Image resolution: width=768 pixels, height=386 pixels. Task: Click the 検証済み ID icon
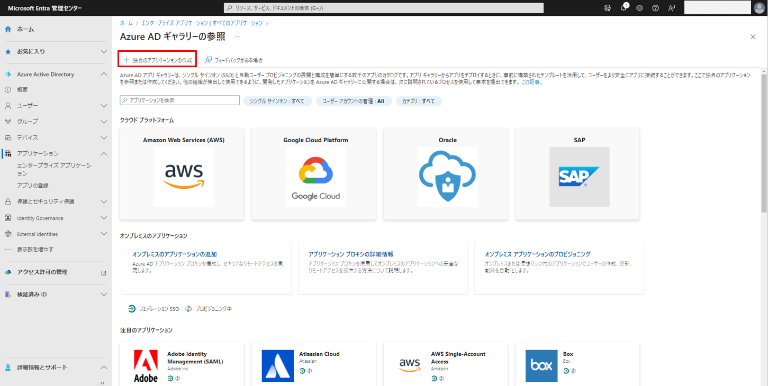coord(8,295)
